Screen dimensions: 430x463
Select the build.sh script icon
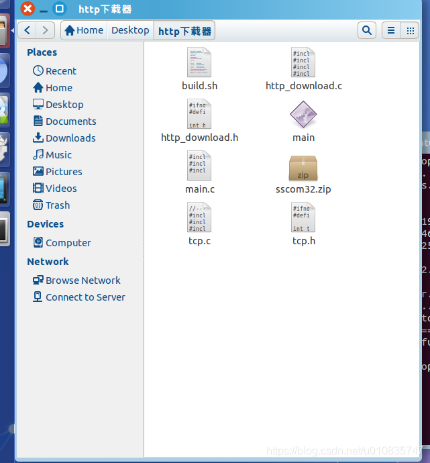(x=199, y=62)
